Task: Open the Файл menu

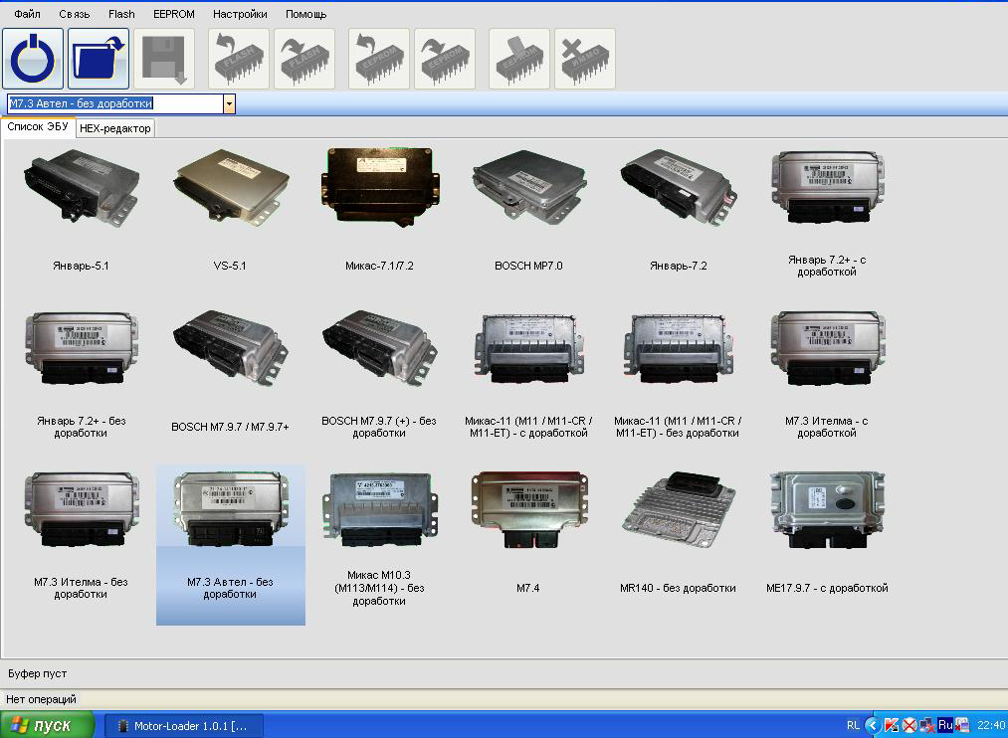Action: pos(27,14)
